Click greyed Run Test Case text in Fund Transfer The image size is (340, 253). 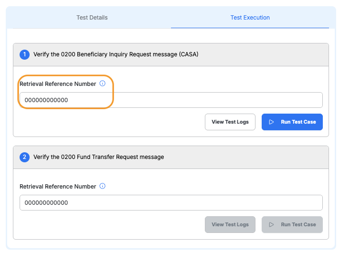[298, 225]
